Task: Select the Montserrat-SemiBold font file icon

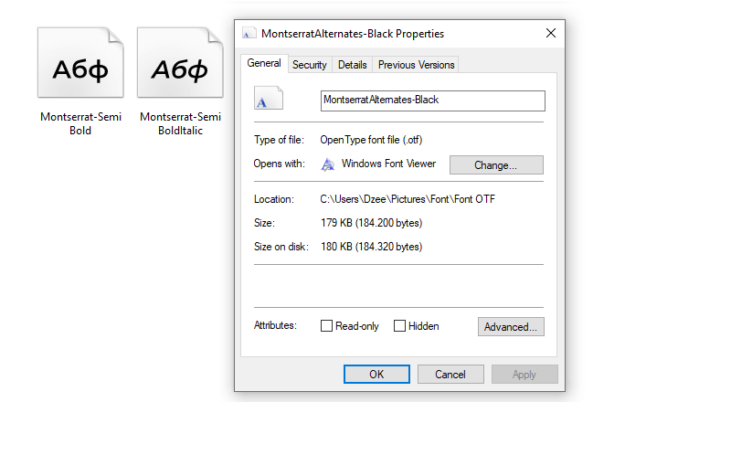Action: 80,62
